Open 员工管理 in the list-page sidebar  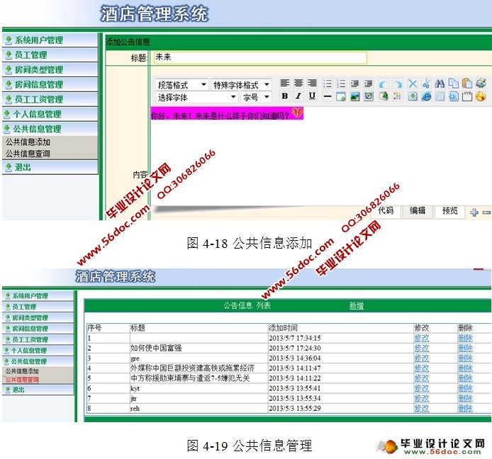38,307
